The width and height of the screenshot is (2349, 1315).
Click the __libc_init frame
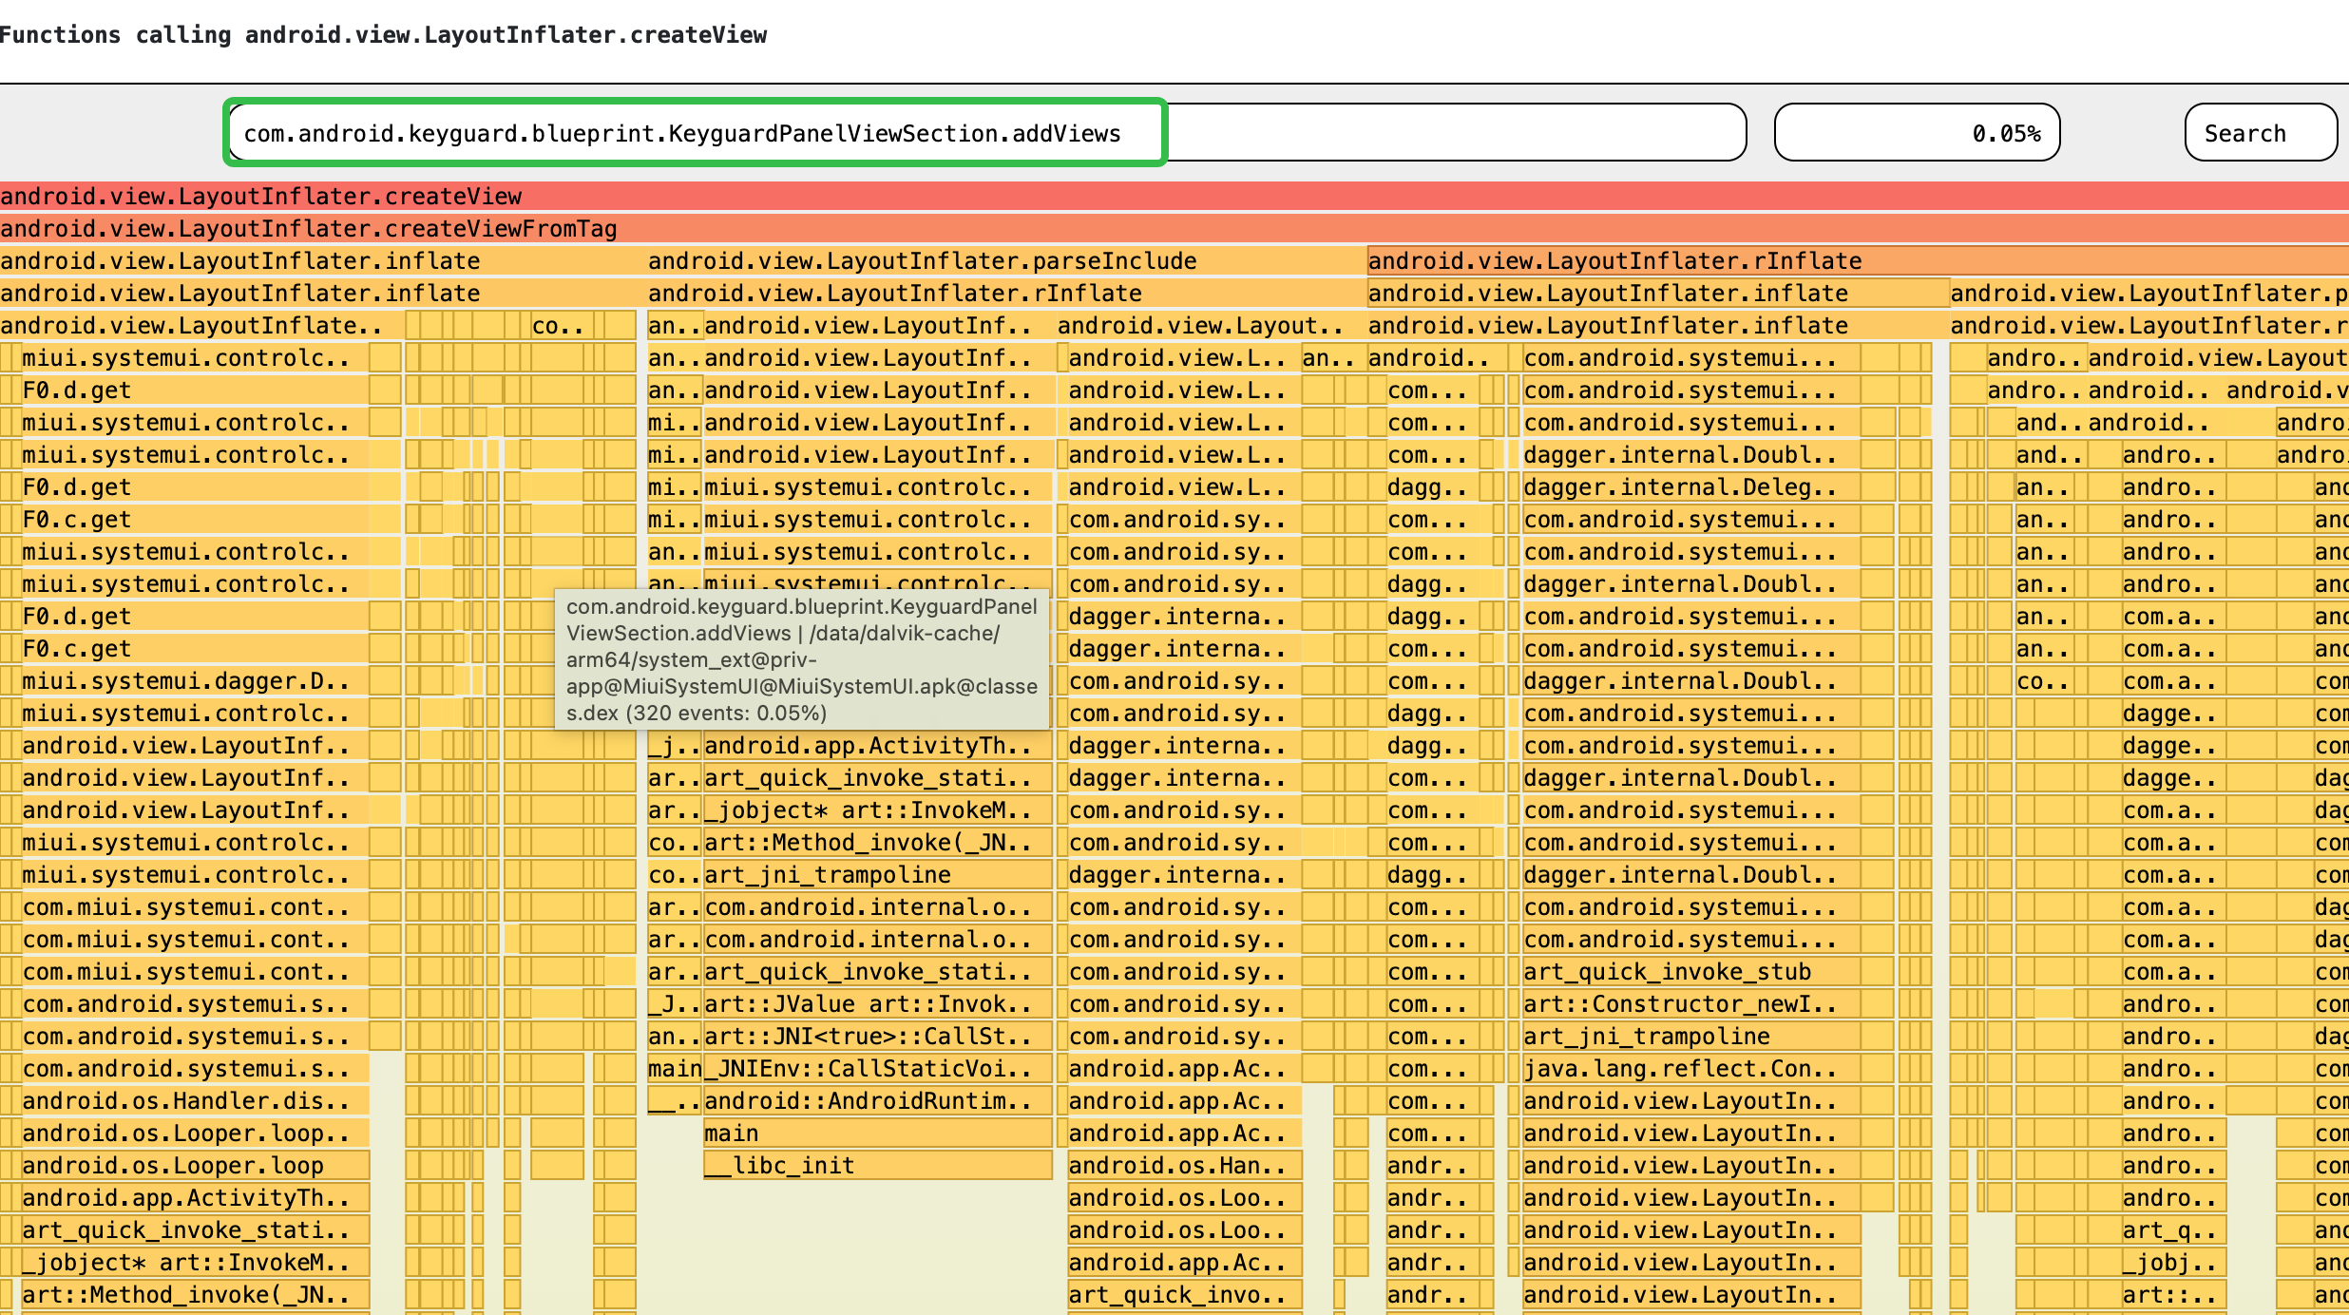pos(877,1166)
